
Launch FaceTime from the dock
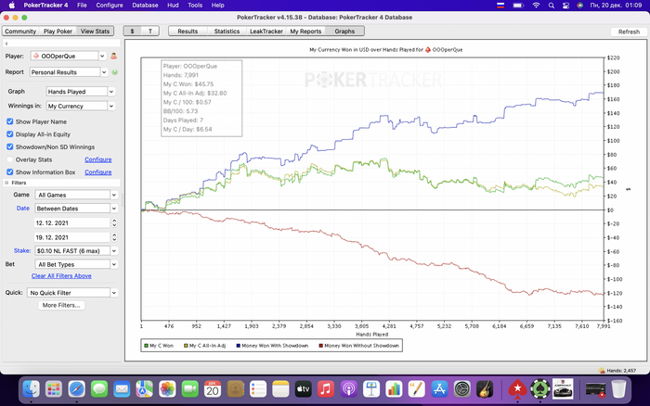click(189, 389)
